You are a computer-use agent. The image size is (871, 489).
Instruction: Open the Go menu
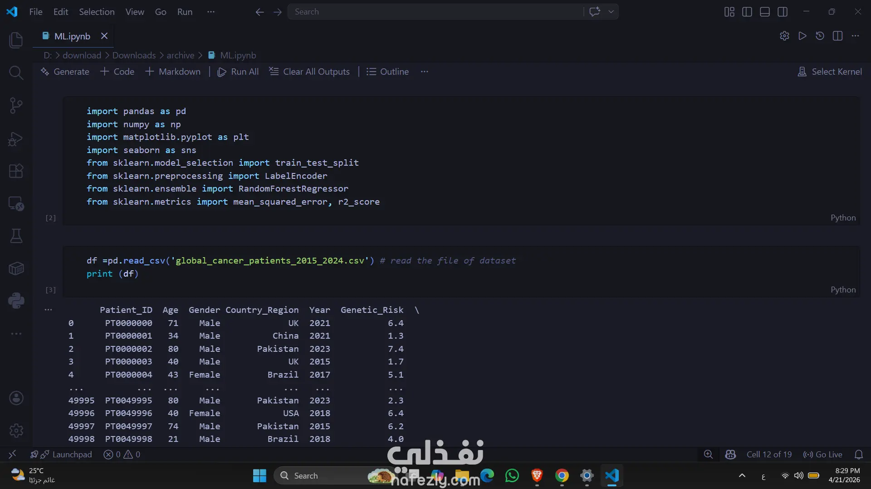coord(161,12)
